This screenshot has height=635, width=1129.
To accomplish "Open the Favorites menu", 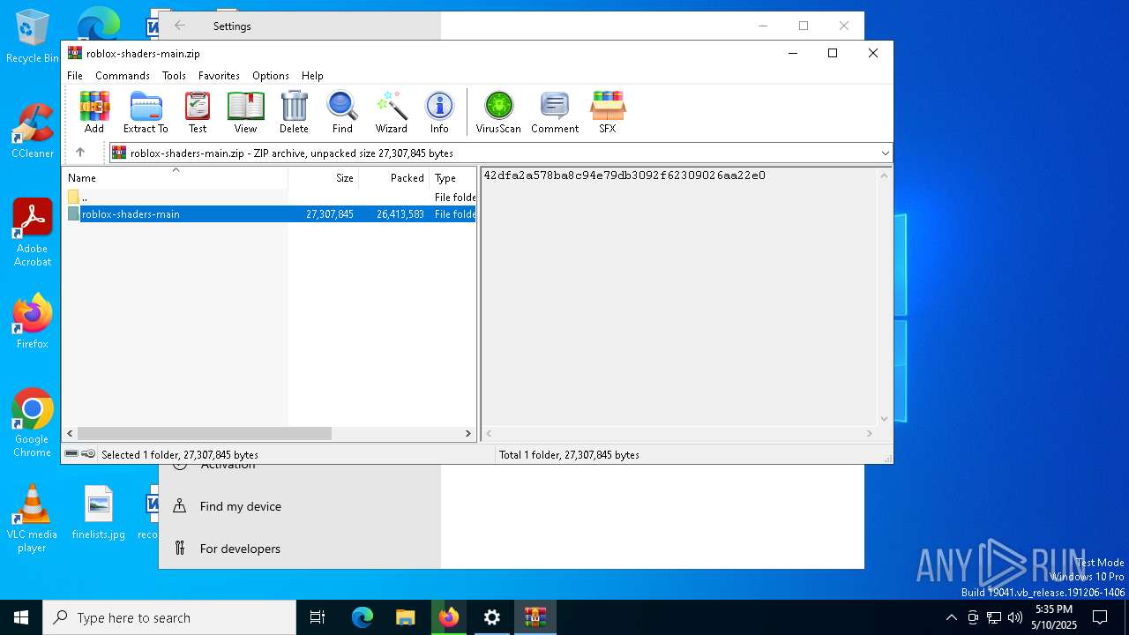I will (x=219, y=76).
